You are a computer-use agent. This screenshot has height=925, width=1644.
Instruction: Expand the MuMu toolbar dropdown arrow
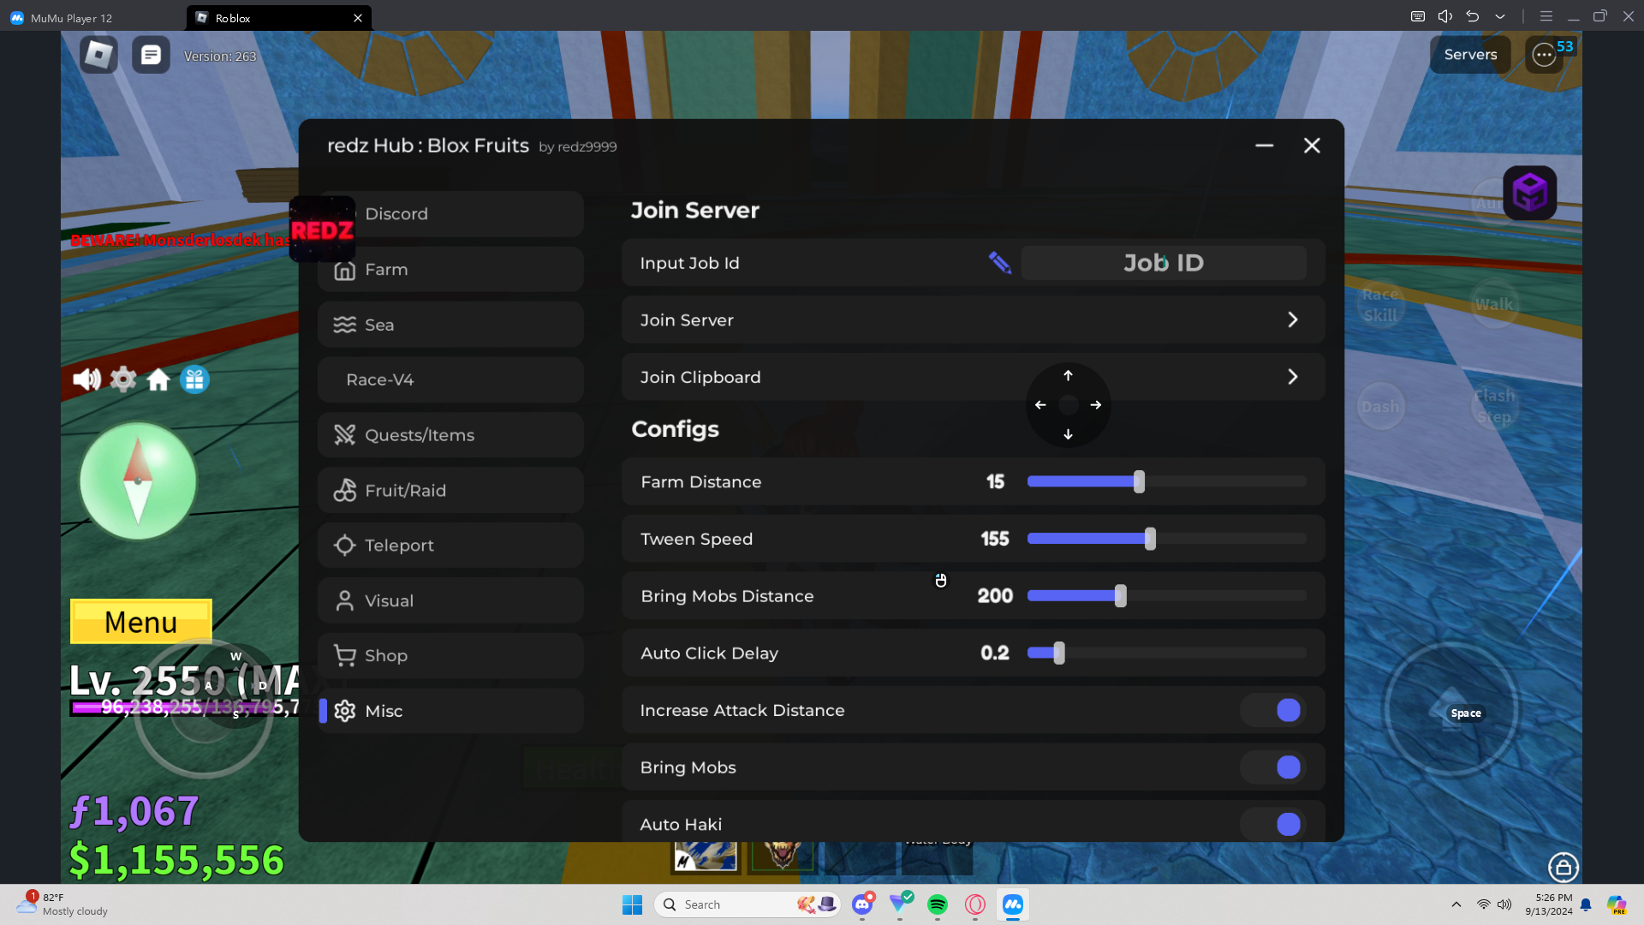click(1500, 16)
